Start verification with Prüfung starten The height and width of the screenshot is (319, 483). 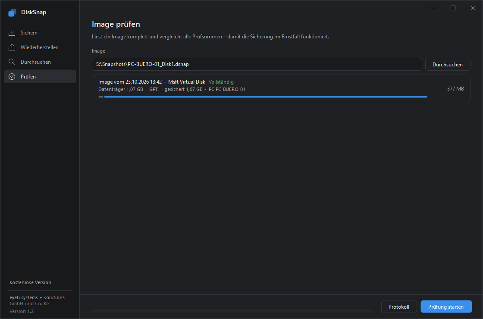point(446,306)
